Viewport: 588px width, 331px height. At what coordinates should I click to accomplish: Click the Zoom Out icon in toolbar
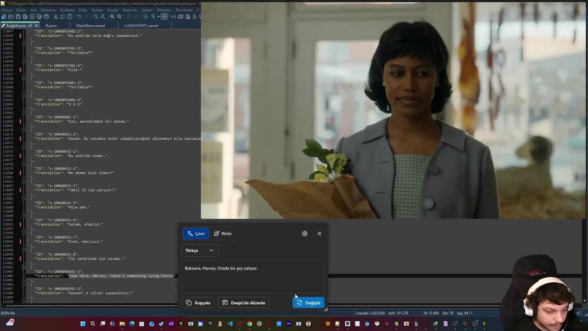click(119, 17)
